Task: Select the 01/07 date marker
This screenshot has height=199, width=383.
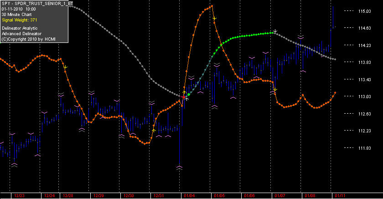Action: tap(279, 196)
